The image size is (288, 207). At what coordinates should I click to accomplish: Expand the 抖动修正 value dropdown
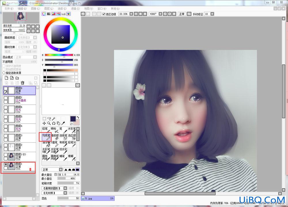pyautogui.click(x=212, y=14)
